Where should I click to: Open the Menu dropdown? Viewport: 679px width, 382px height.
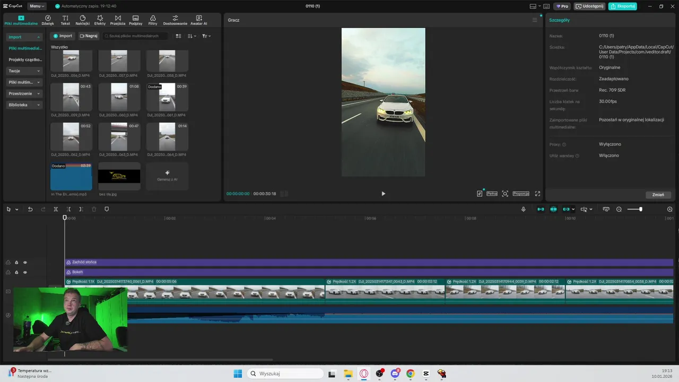click(37, 6)
